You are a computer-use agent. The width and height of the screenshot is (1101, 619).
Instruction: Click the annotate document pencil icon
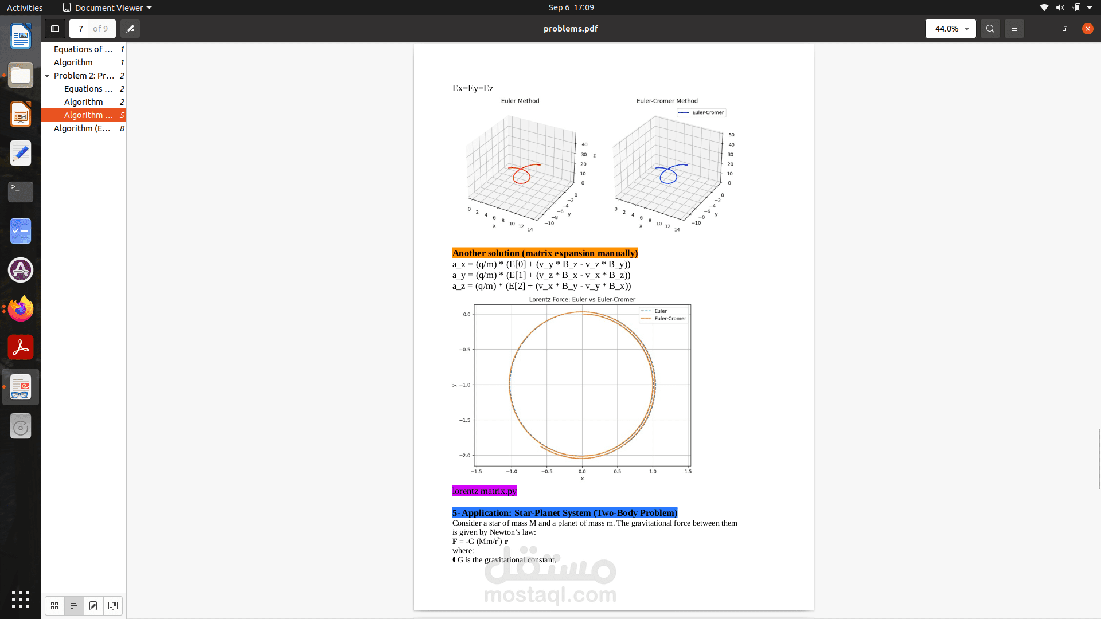[x=130, y=29]
